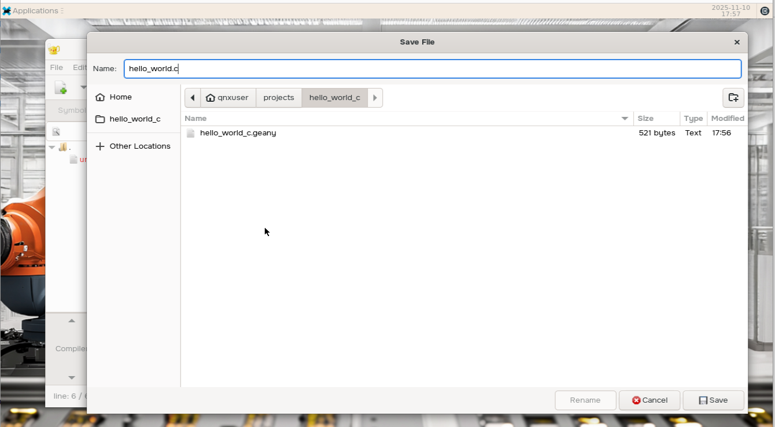
Task: Click the path bar forward arrow
Action: (375, 98)
